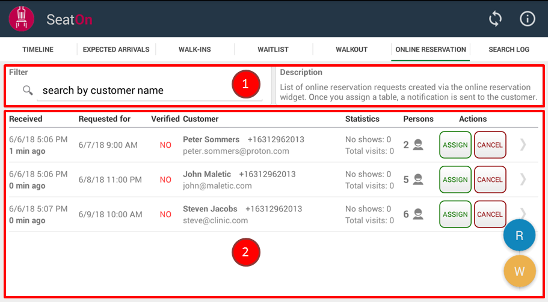Open the Walk-ins tab
548x302 pixels.
click(194, 50)
